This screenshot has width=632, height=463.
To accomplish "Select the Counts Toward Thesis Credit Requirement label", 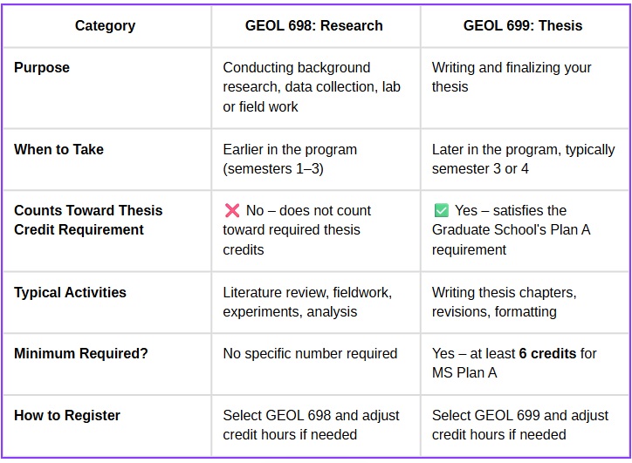I will tap(88, 221).
